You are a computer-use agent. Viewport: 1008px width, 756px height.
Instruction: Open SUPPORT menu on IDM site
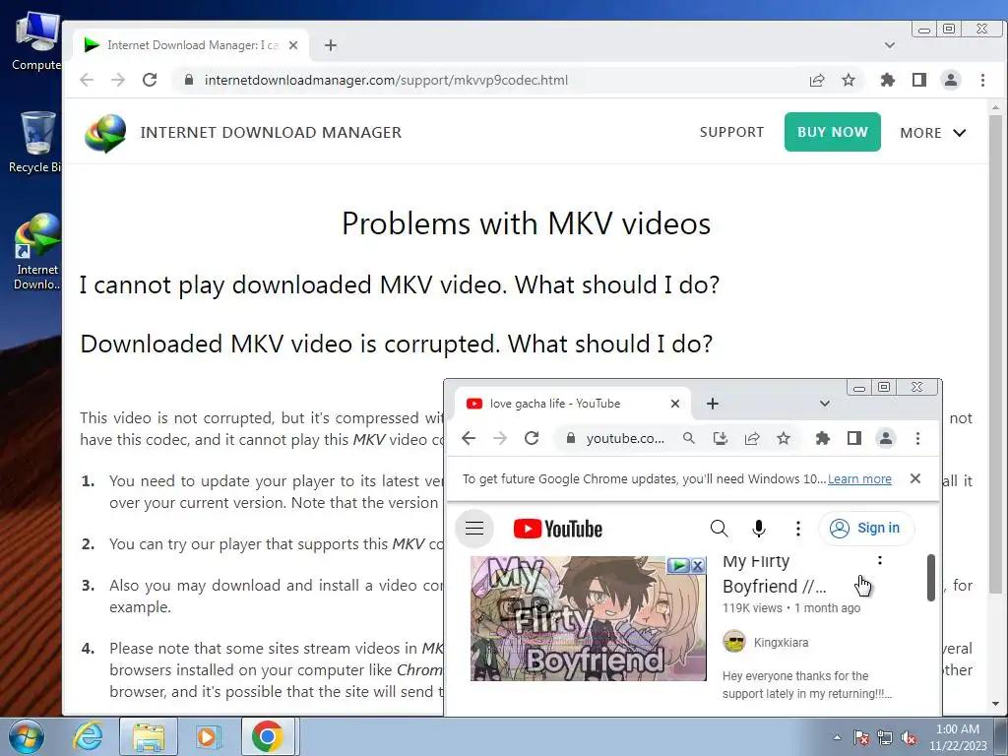[731, 133]
